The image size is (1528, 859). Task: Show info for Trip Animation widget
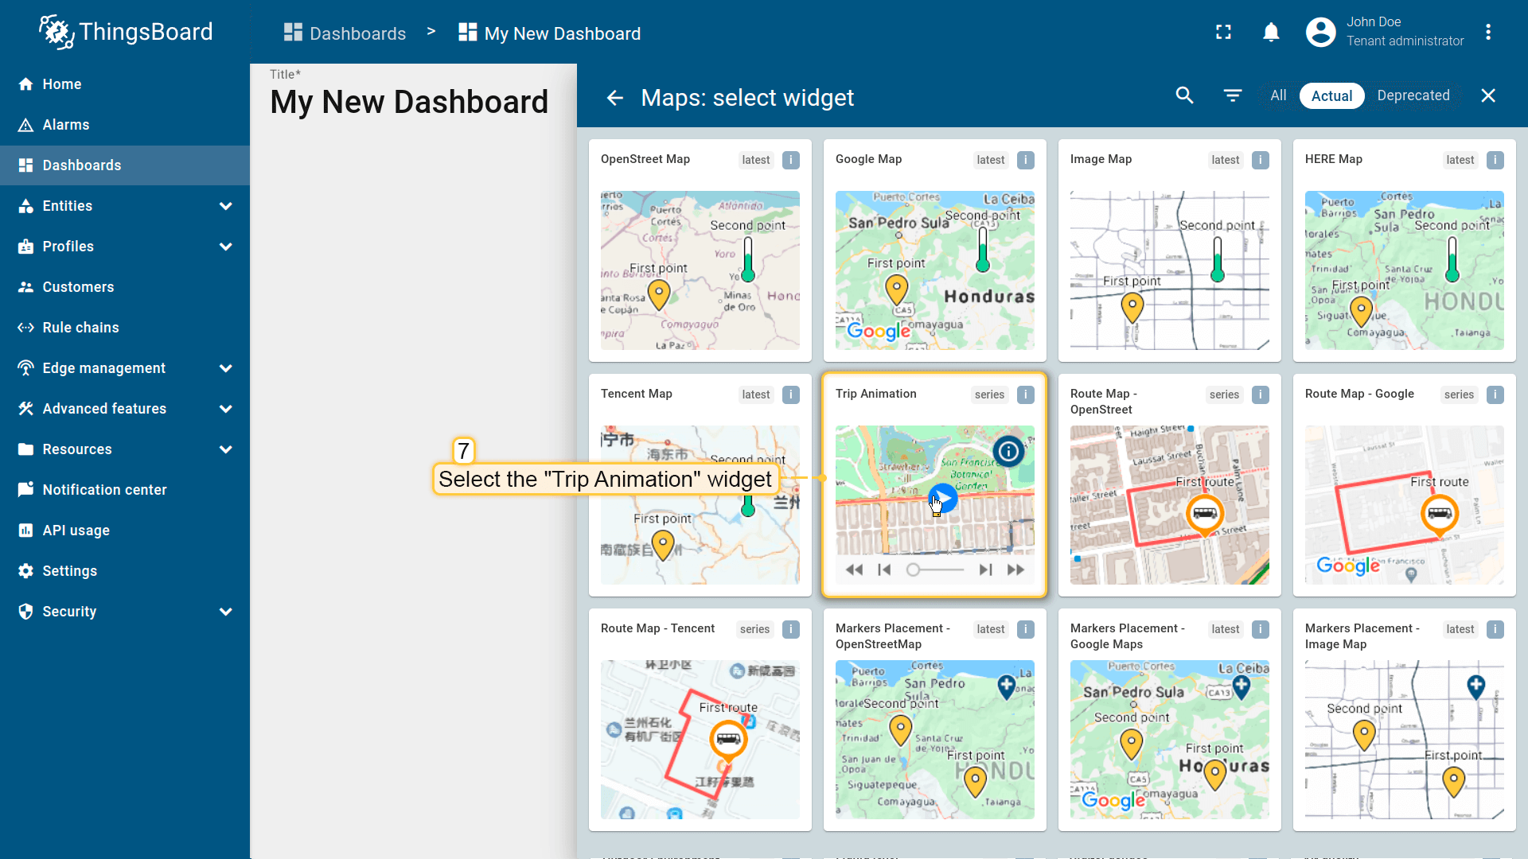click(1026, 395)
